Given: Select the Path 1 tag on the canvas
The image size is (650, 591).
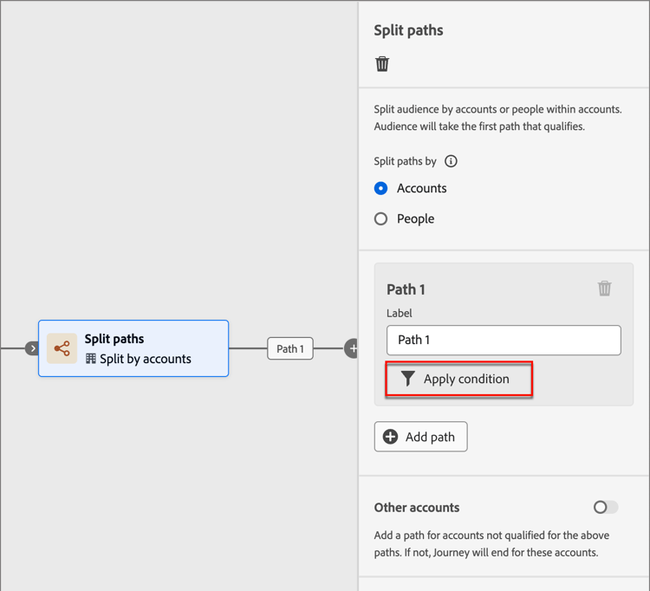Looking at the screenshot, I should (290, 348).
